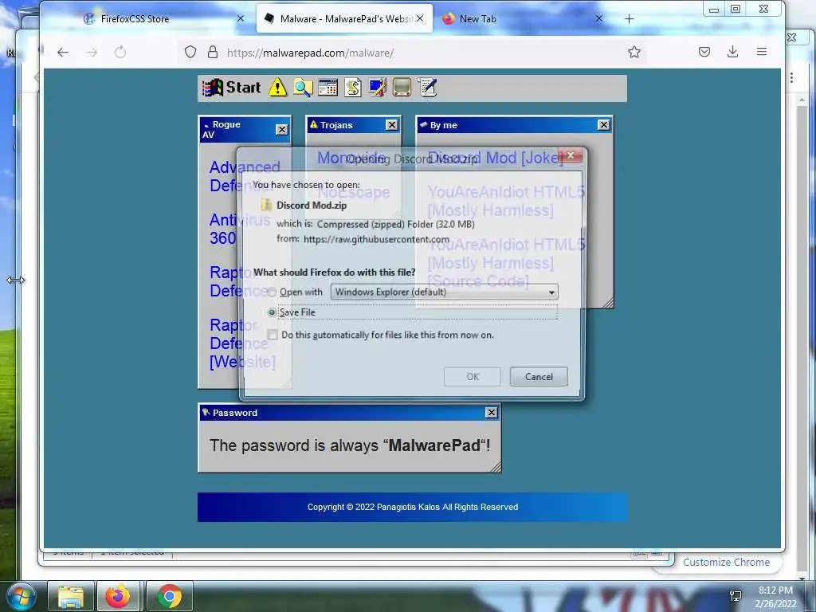Expand Windows Explorer (default) dropdown
This screenshot has height=612, width=816.
pyautogui.click(x=444, y=292)
